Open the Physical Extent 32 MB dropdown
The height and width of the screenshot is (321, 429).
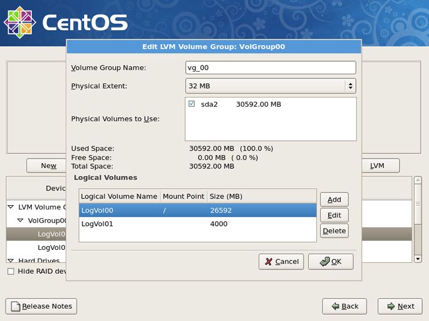271,86
